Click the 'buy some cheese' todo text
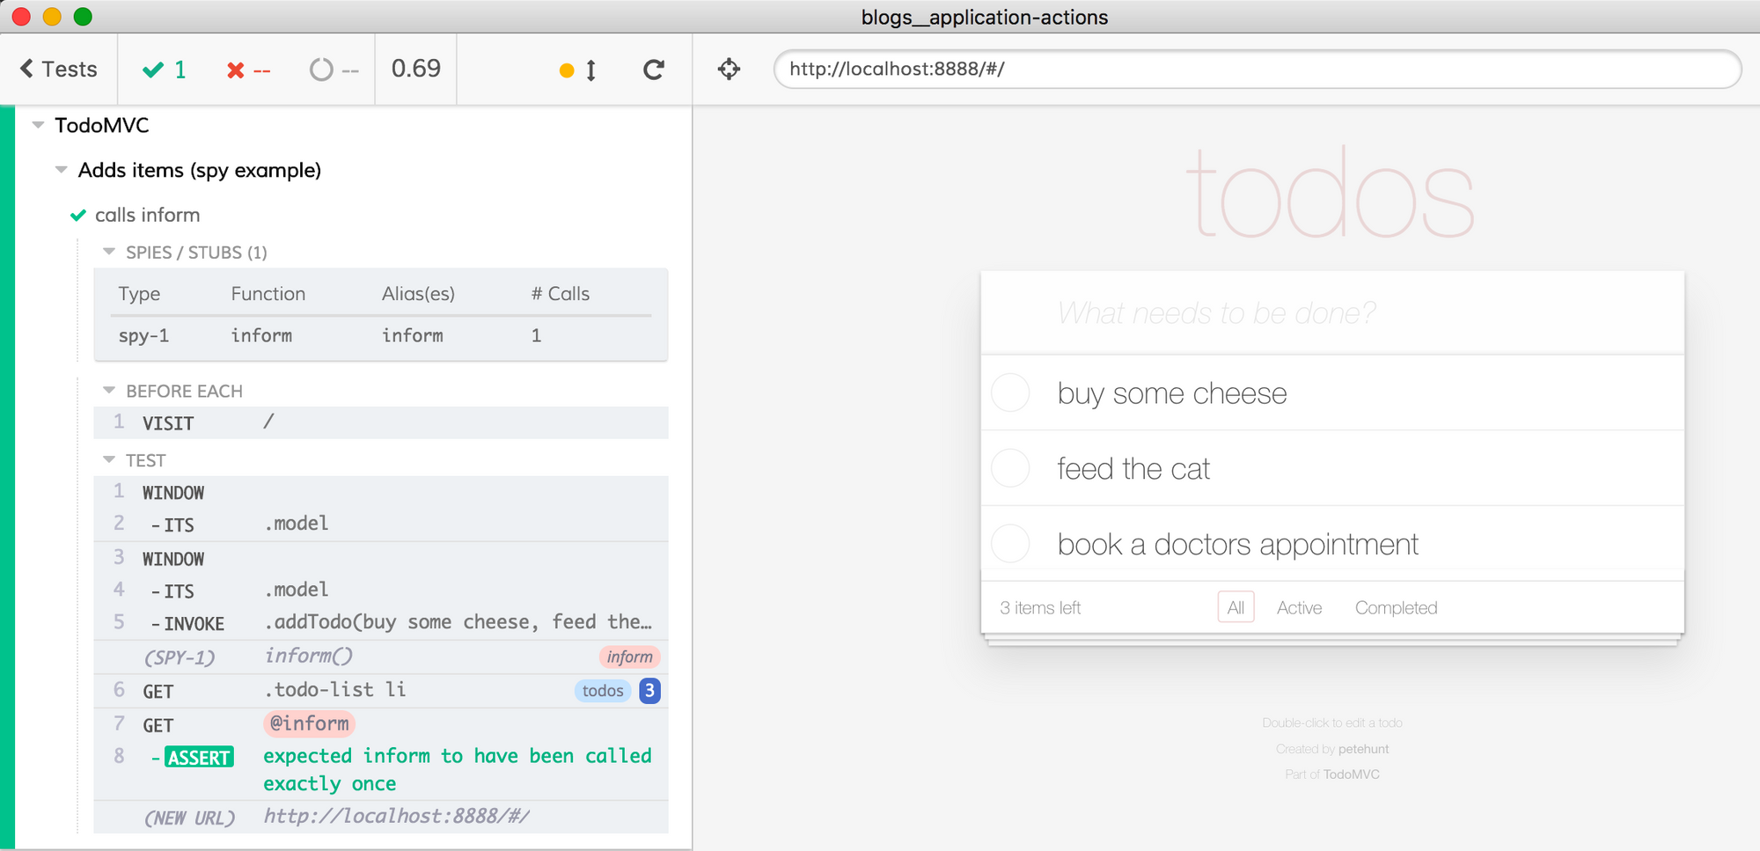 [1172, 393]
